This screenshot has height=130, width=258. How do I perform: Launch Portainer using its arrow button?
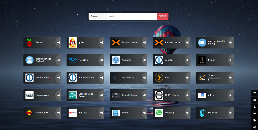pyautogui.click(x=231, y=113)
